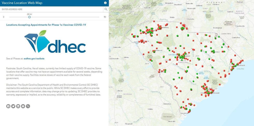This screenshot has height=126, width=254.
Task: Share via the Twitter icon
Action: 13,106
